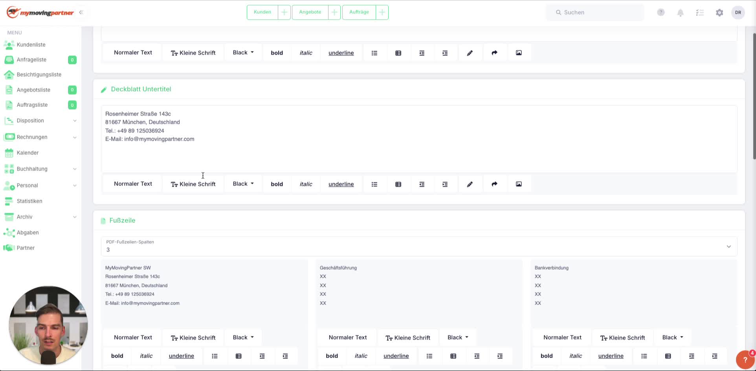The width and height of the screenshot is (756, 371).
Task: Apply underline in Geschäftsführung column toolbar
Action: (x=396, y=356)
